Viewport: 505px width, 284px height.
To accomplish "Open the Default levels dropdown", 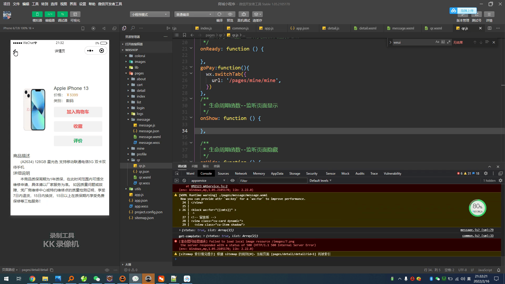I will [320, 181].
